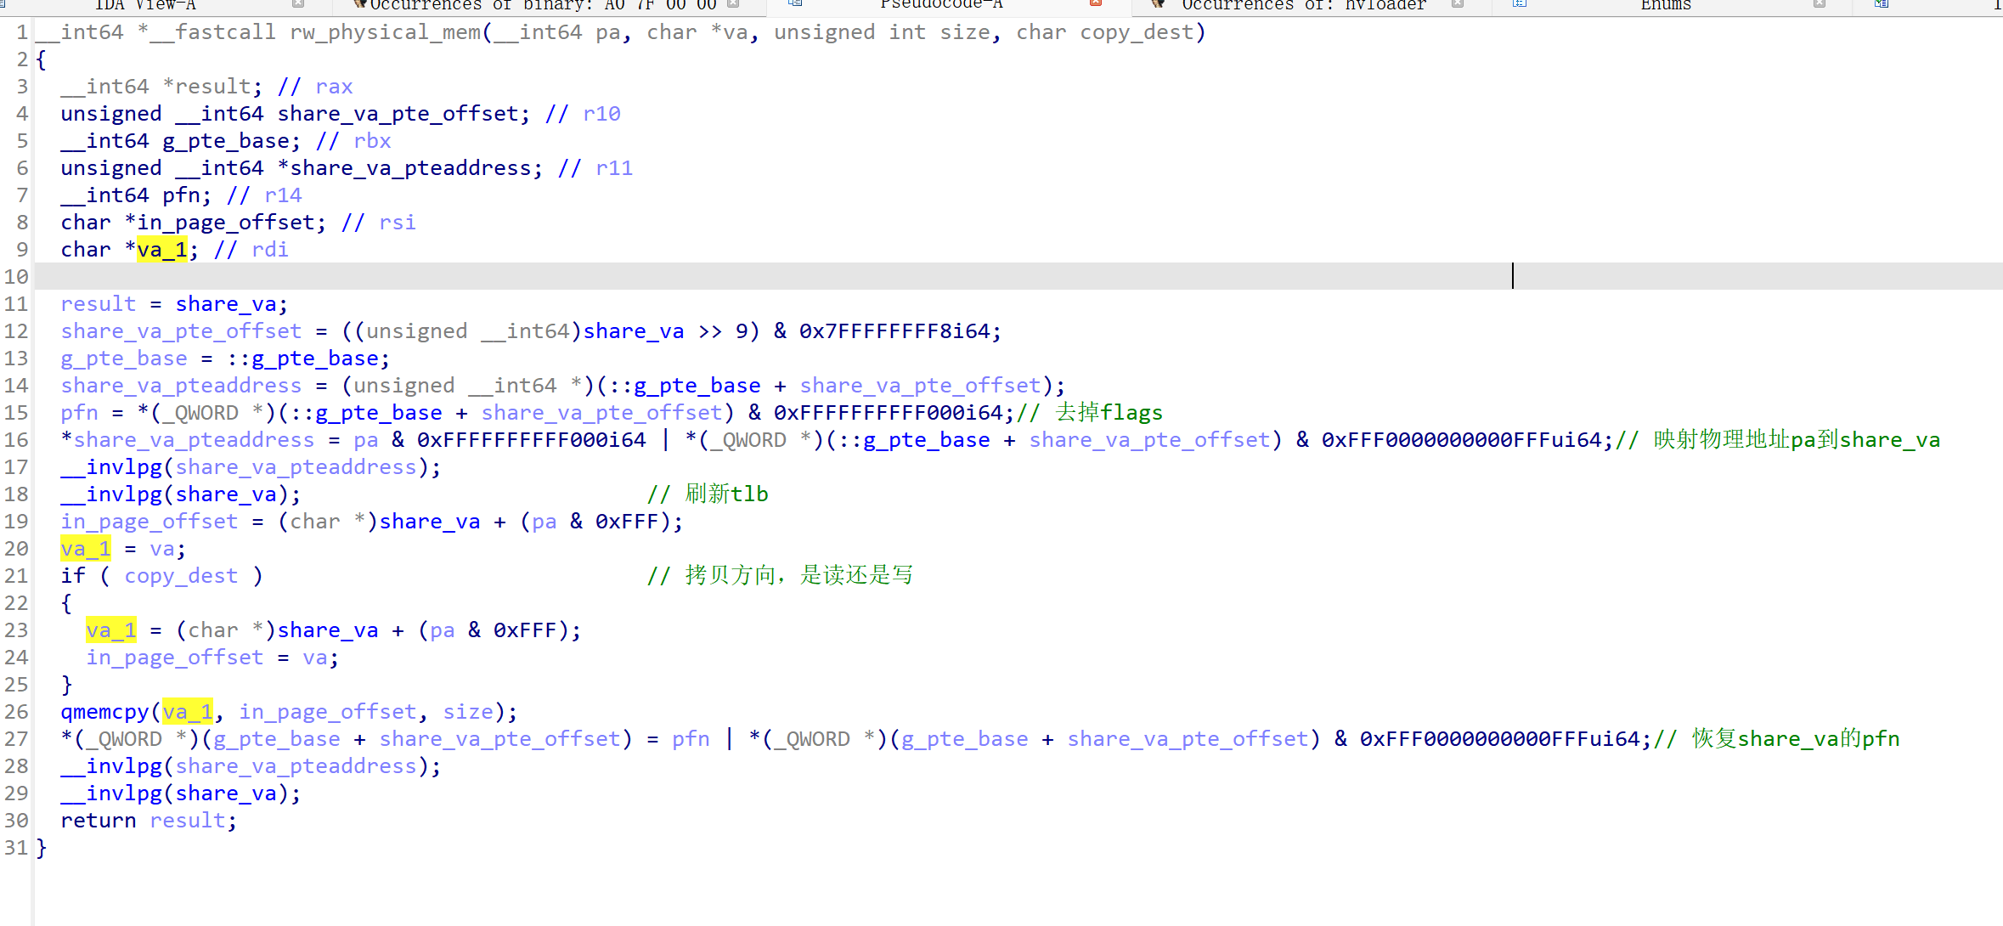Click the Pseudocode-A tab icon
Screen dimensions: 2003x926
795,4
